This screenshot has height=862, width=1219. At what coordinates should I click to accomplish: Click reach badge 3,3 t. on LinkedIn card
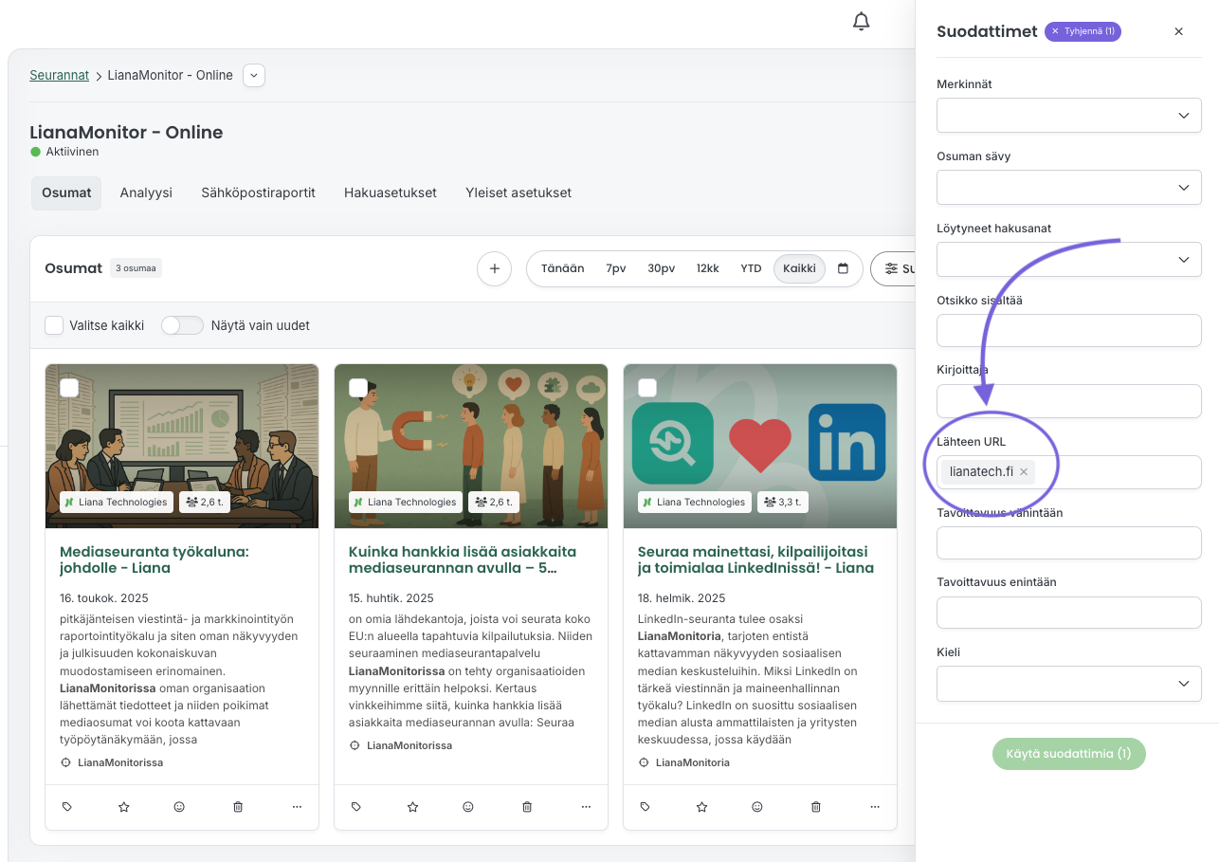coord(782,502)
